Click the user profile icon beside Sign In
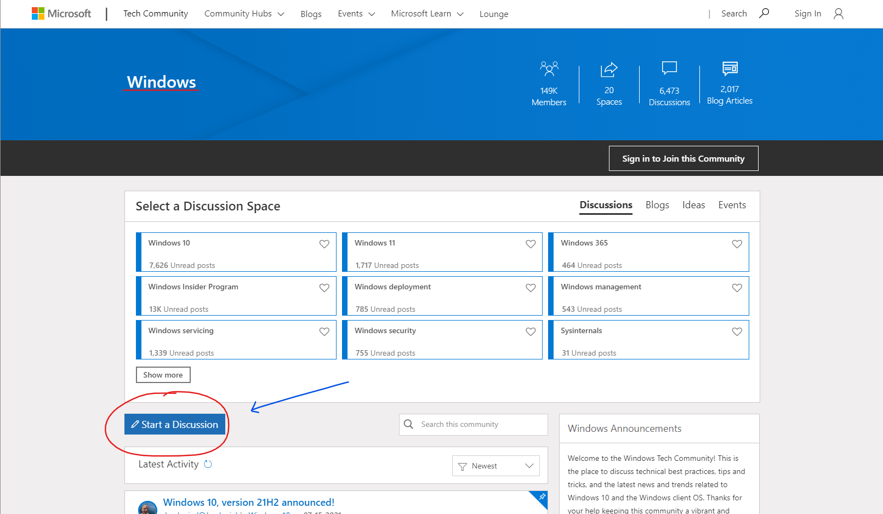The height and width of the screenshot is (514, 883). click(x=838, y=14)
